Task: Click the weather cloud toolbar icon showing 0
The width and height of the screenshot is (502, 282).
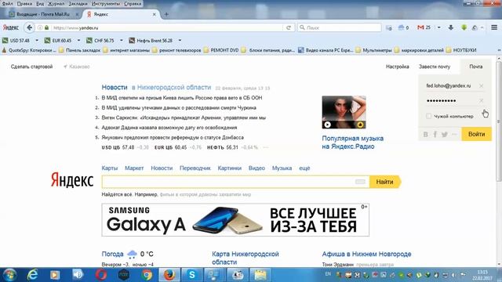Action: 403,27
